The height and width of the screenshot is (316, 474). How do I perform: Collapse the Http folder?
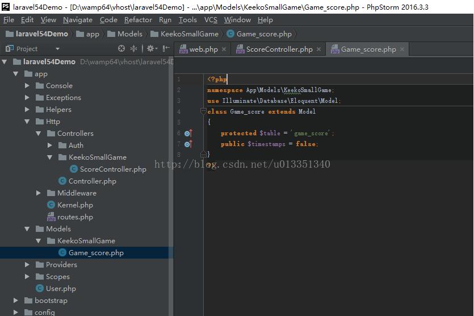[27, 122]
